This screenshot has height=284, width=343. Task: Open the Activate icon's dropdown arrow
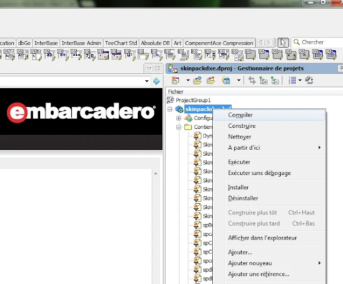[x=188, y=80]
